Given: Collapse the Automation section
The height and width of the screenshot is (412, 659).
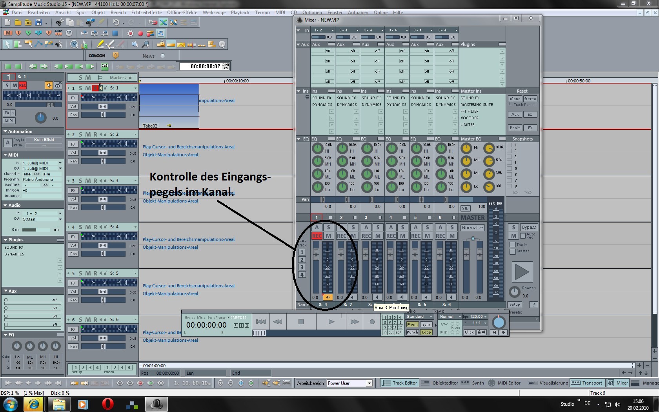Looking at the screenshot, I should tap(5, 131).
